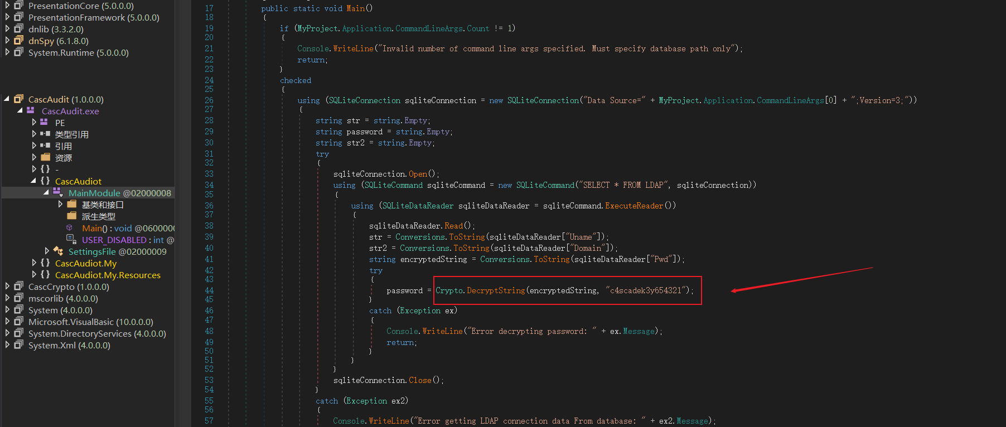Screen dimensions: 1006x427
Task: Click the USER_DISABLED field icon
Action: (x=71, y=240)
